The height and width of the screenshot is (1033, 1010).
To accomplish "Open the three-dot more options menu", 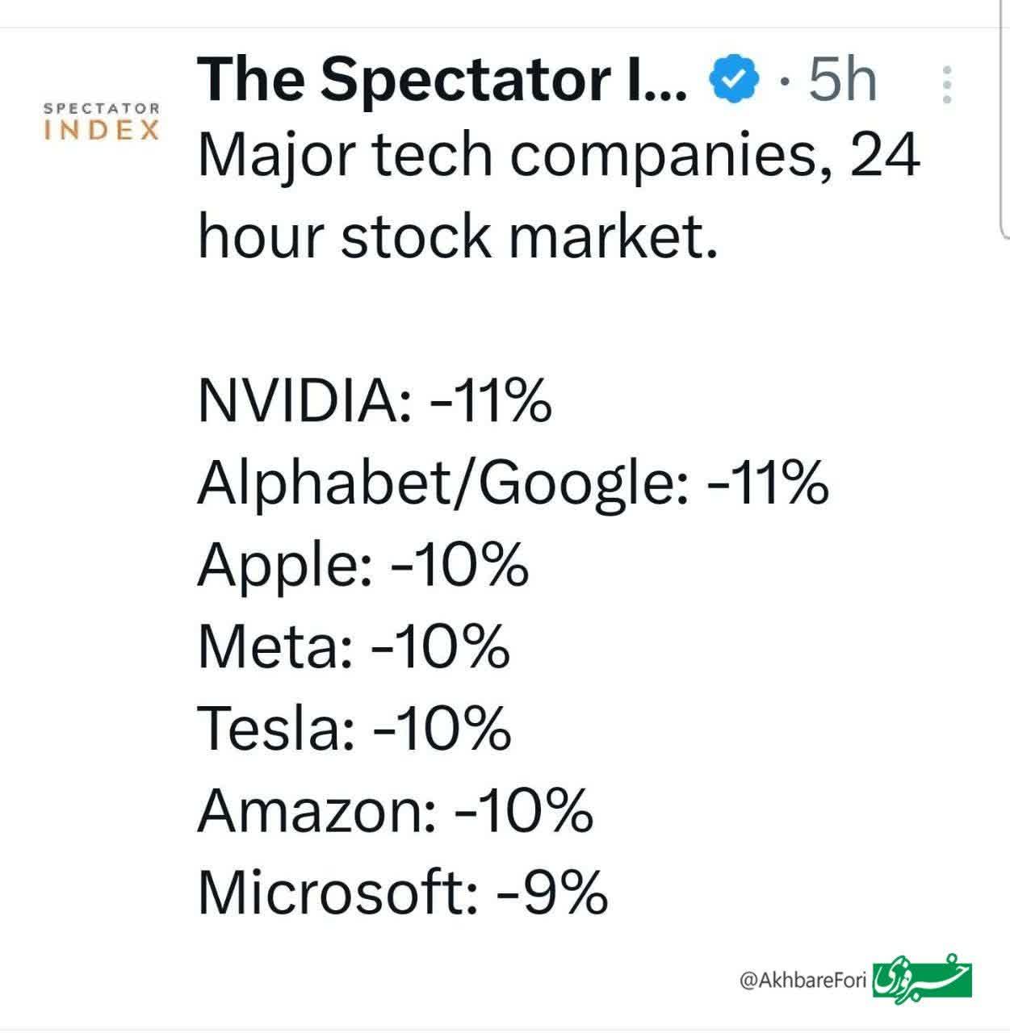I will click(948, 84).
